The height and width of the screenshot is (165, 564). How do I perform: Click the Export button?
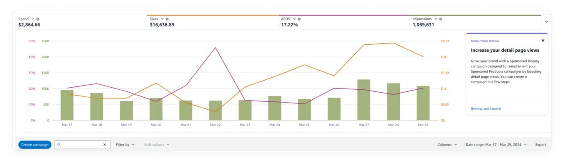pos(540,145)
